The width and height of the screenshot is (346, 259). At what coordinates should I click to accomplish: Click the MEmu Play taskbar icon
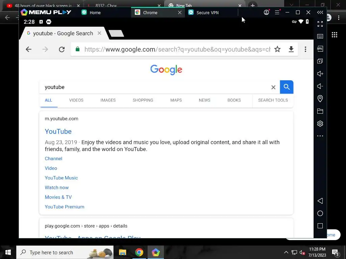coord(155,252)
